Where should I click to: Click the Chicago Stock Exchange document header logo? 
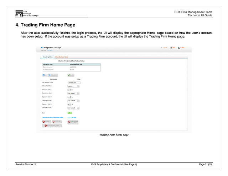[x=27, y=14]
